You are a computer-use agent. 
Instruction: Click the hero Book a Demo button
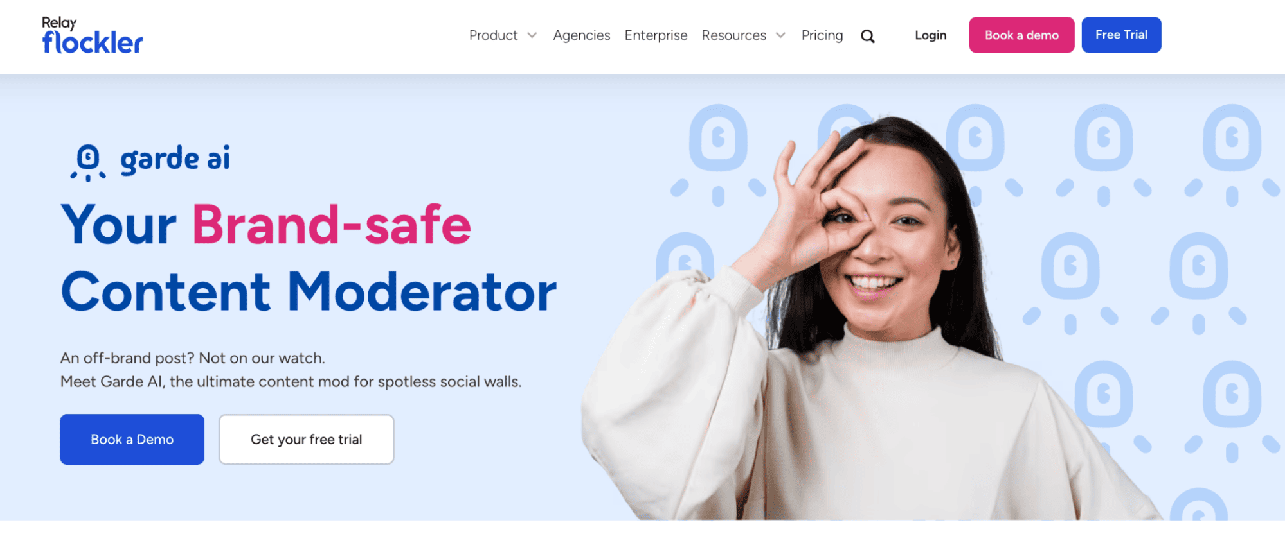click(x=132, y=439)
